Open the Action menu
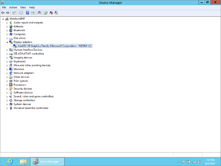221x166 pixels. (x=13, y=7)
